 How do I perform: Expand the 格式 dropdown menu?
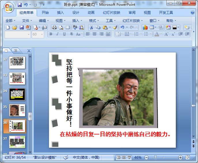point(94,20)
